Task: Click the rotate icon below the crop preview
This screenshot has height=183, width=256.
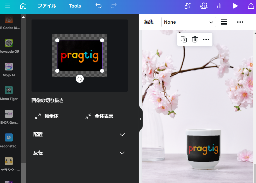Action: point(80,79)
